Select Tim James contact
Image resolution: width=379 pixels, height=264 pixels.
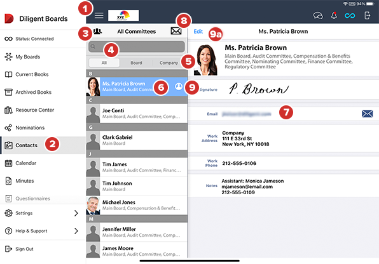point(137,167)
